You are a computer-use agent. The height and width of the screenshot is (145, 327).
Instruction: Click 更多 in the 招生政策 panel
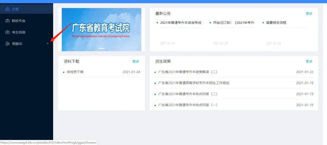(309, 62)
